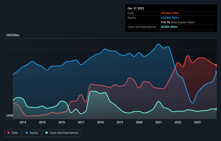This screenshot has height=141, width=221.
Task: Click the 2015 x-axis label
Action: click(42, 122)
